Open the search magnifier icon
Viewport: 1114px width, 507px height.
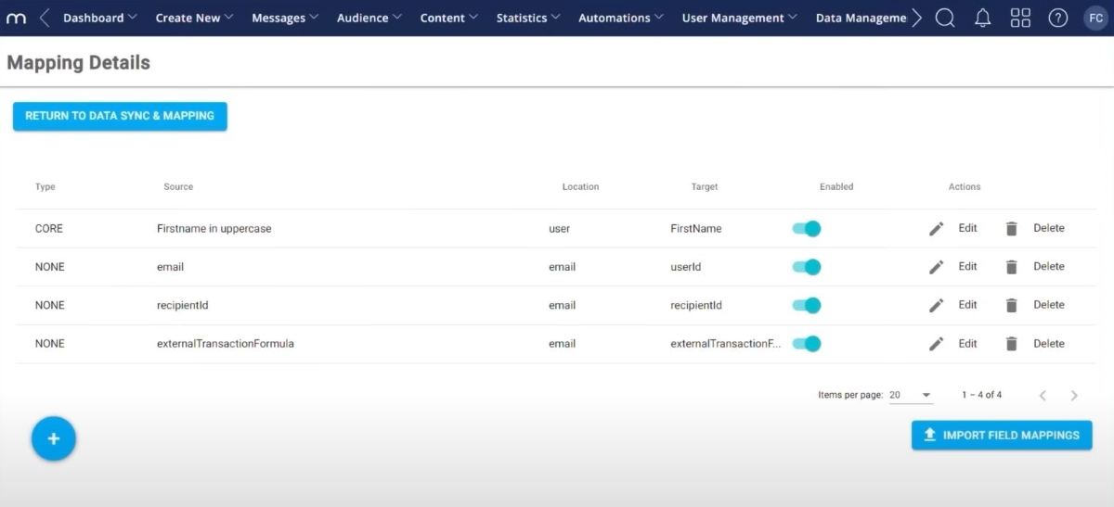click(945, 18)
